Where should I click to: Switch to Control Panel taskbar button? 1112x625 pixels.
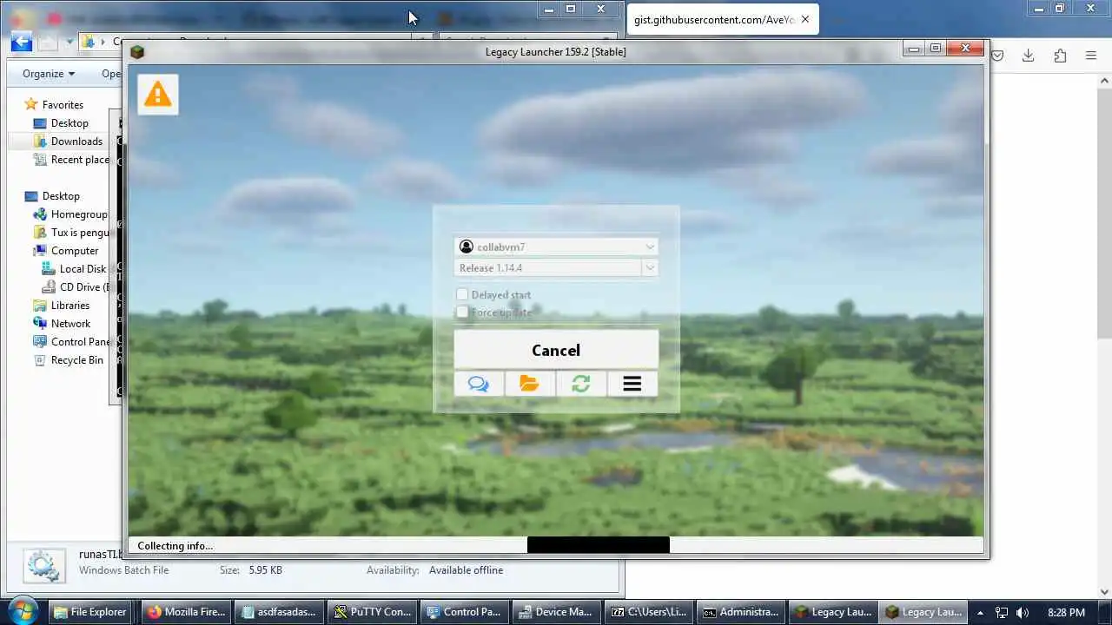coord(463,612)
